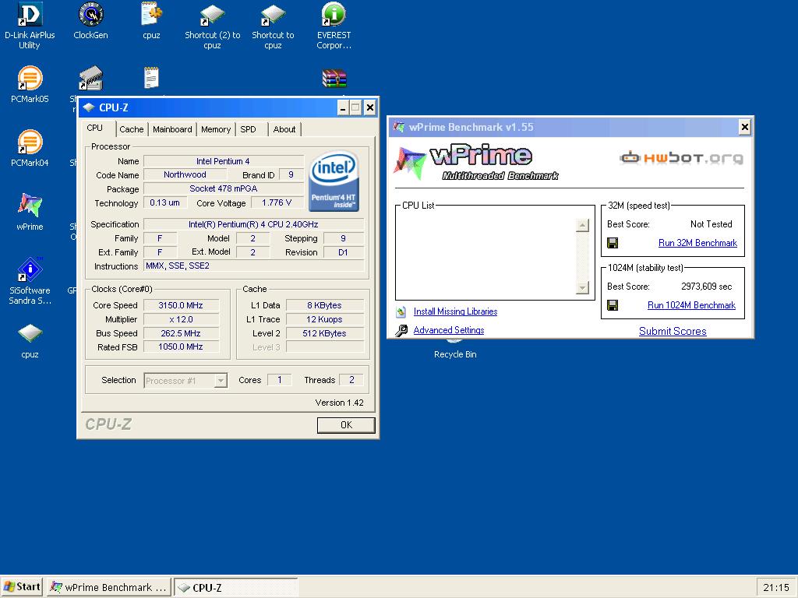Click the Package value Socket 478 mPGA
This screenshot has height=598, width=798.
pos(224,188)
